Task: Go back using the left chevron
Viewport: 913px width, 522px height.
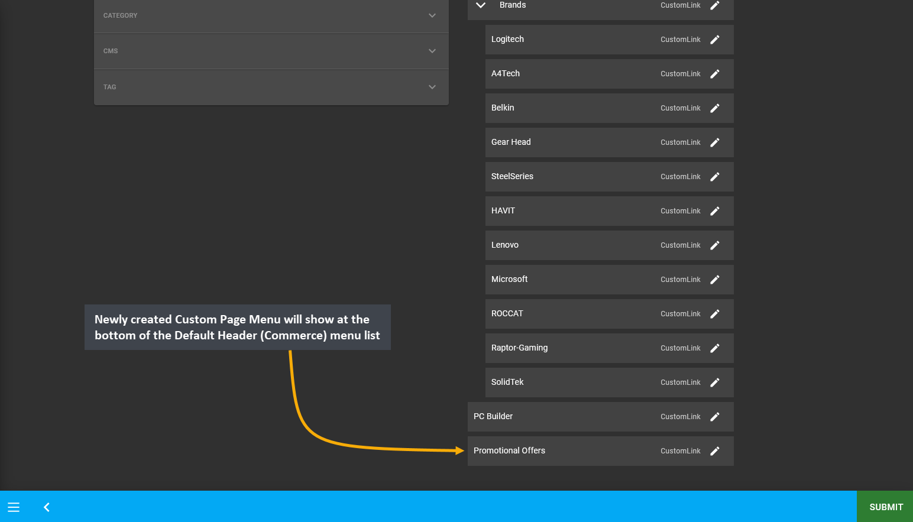Action: click(x=47, y=507)
